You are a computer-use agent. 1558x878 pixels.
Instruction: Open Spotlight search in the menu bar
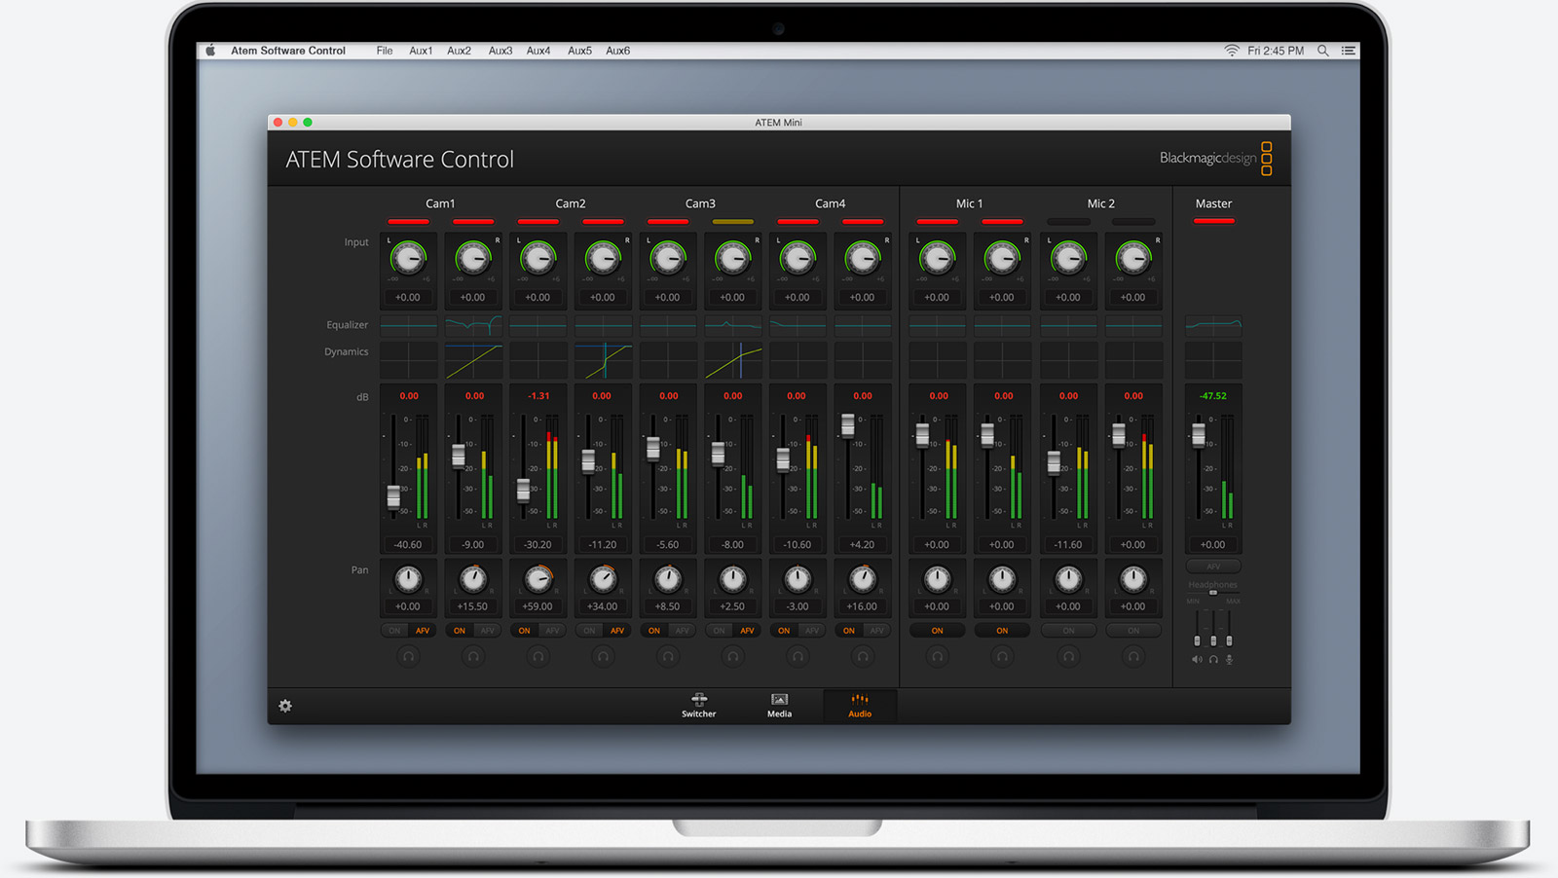(x=1322, y=51)
